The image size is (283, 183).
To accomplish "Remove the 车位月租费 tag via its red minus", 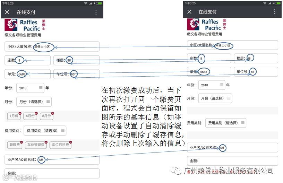I will (x=70, y=142).
